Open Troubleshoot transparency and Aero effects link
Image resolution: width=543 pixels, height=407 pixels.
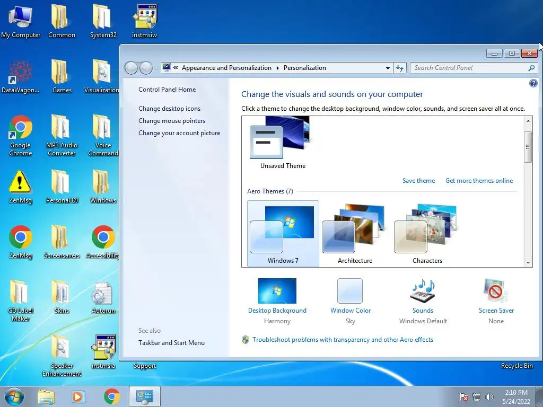point(343,340)
